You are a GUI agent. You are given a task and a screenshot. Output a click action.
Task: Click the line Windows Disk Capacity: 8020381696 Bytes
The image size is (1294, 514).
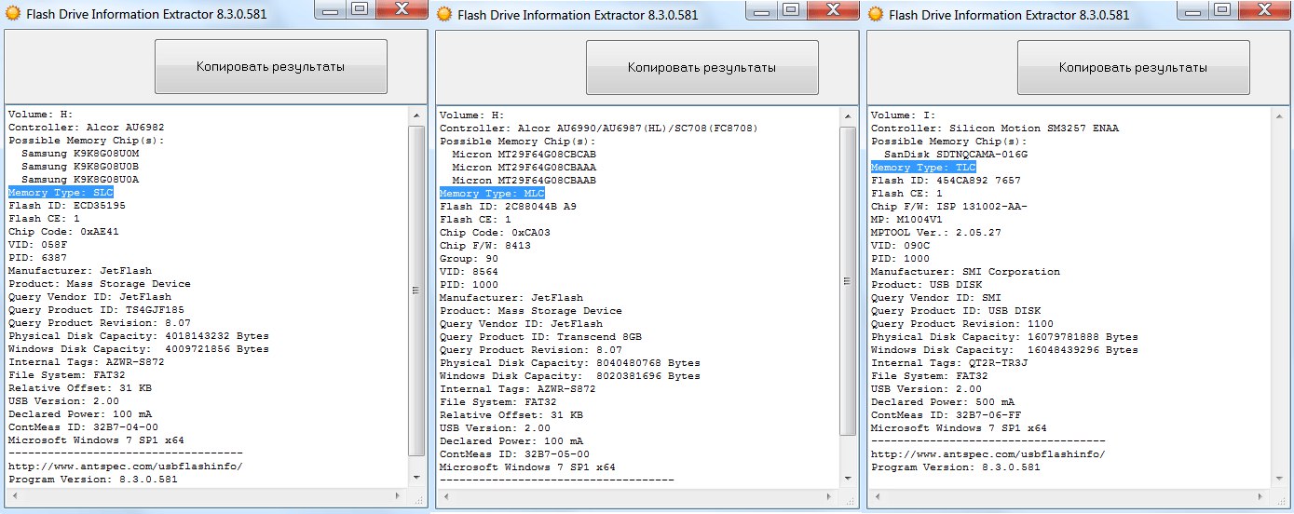(569, 374)
